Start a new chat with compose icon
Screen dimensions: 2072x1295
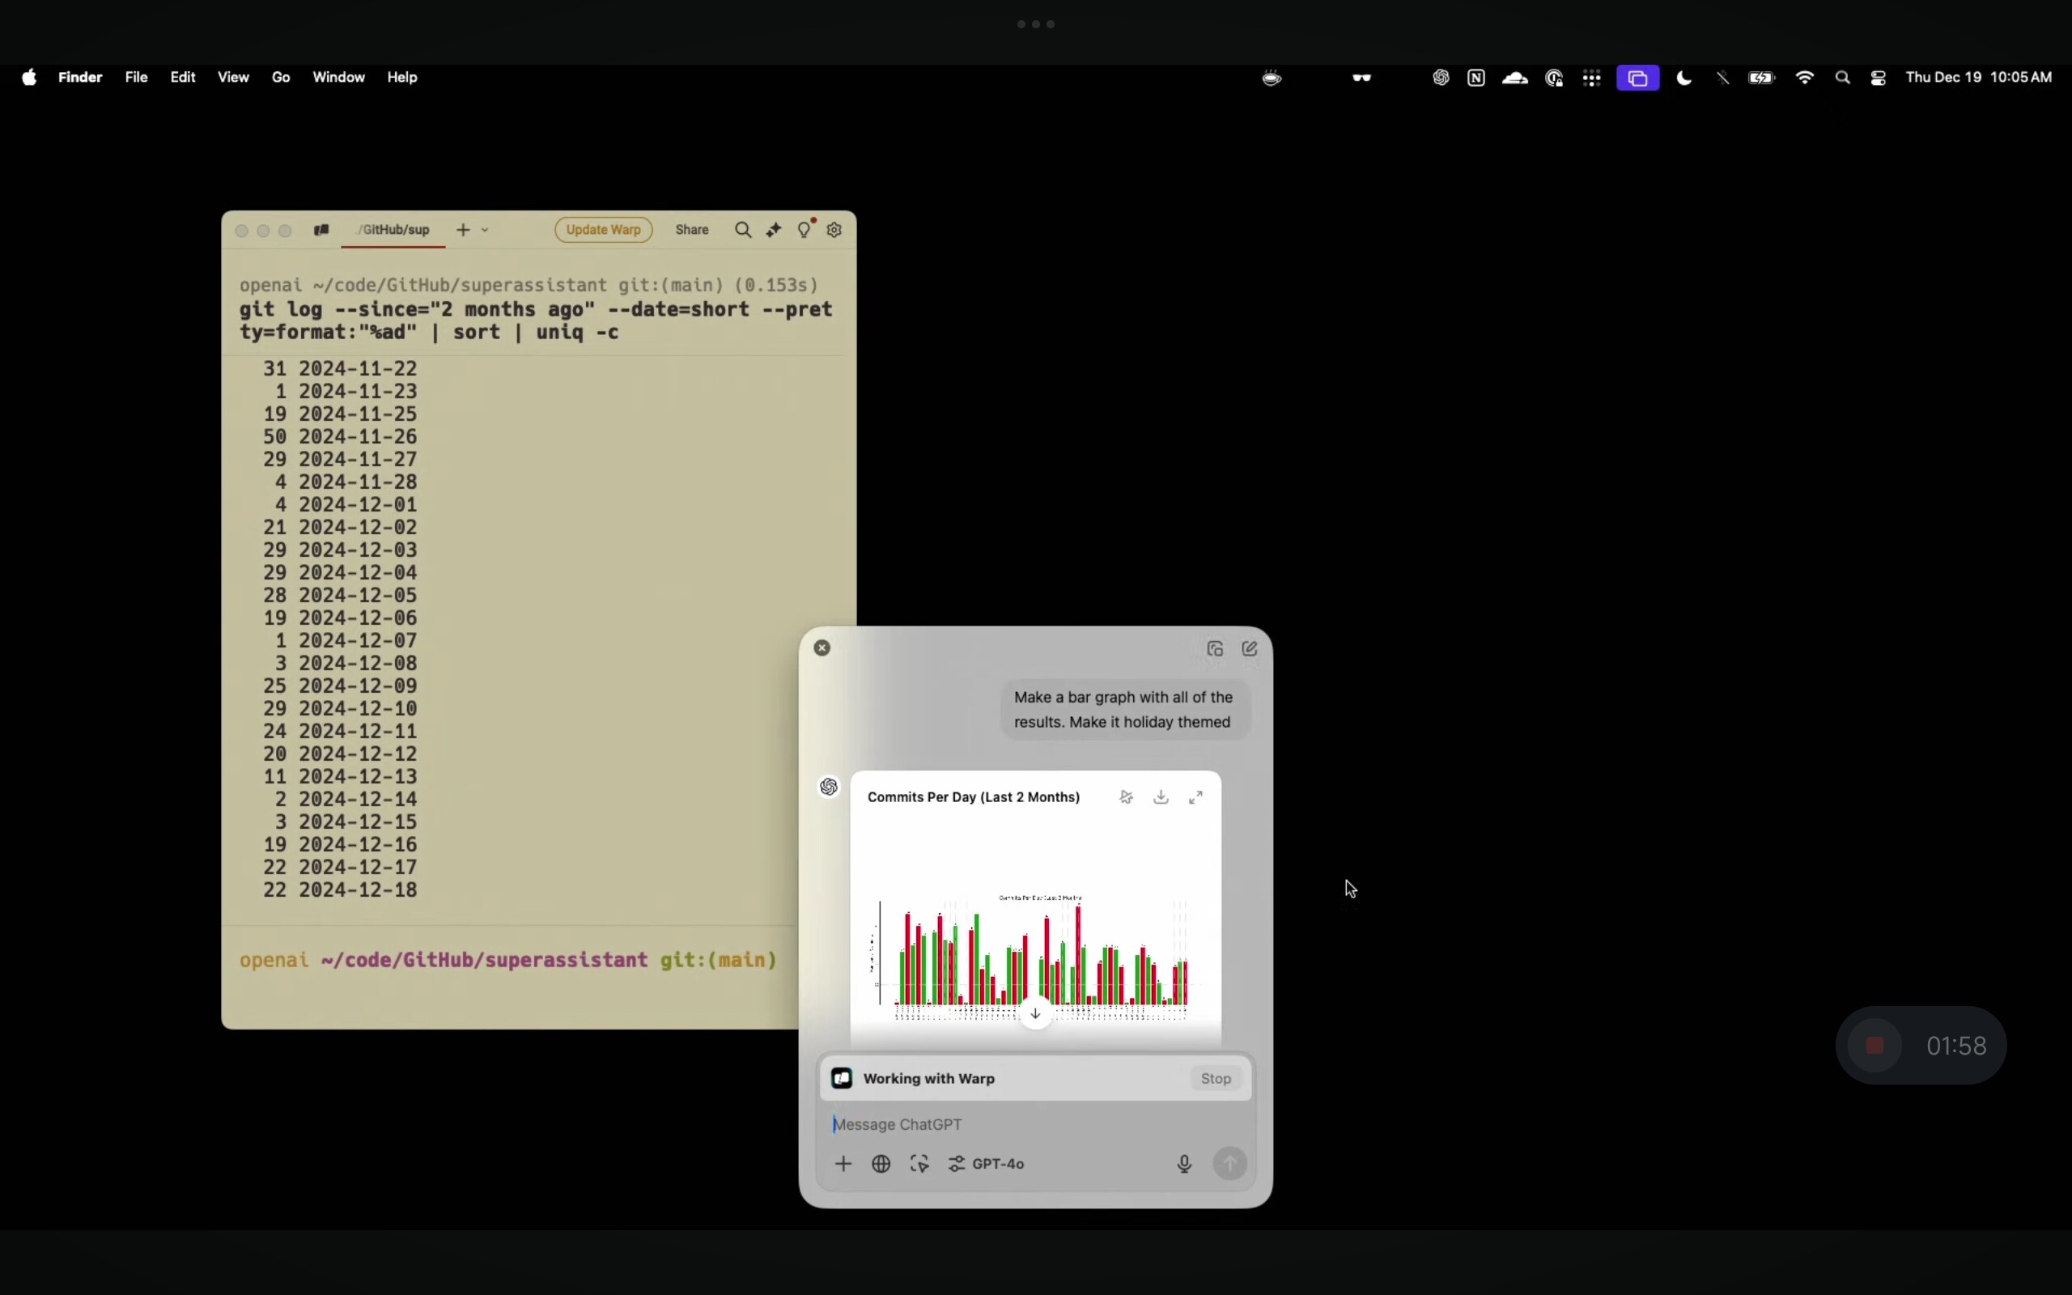coord(1250,648)
